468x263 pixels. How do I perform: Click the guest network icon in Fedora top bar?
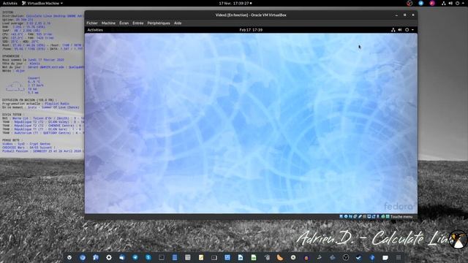click(x=393, y=30)
